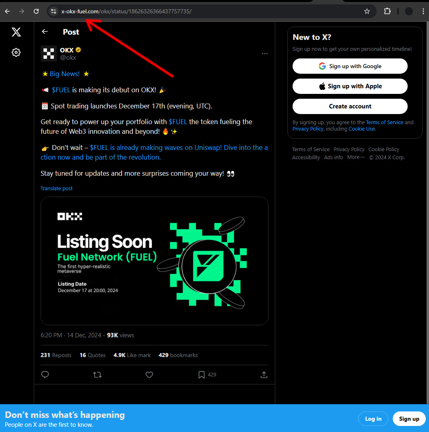Open the 231 Reposts list
Screen dimensions: 429x432
click(x=56, y=355)
